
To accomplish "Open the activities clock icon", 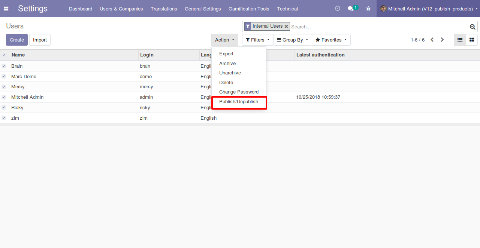I will 337,9.
